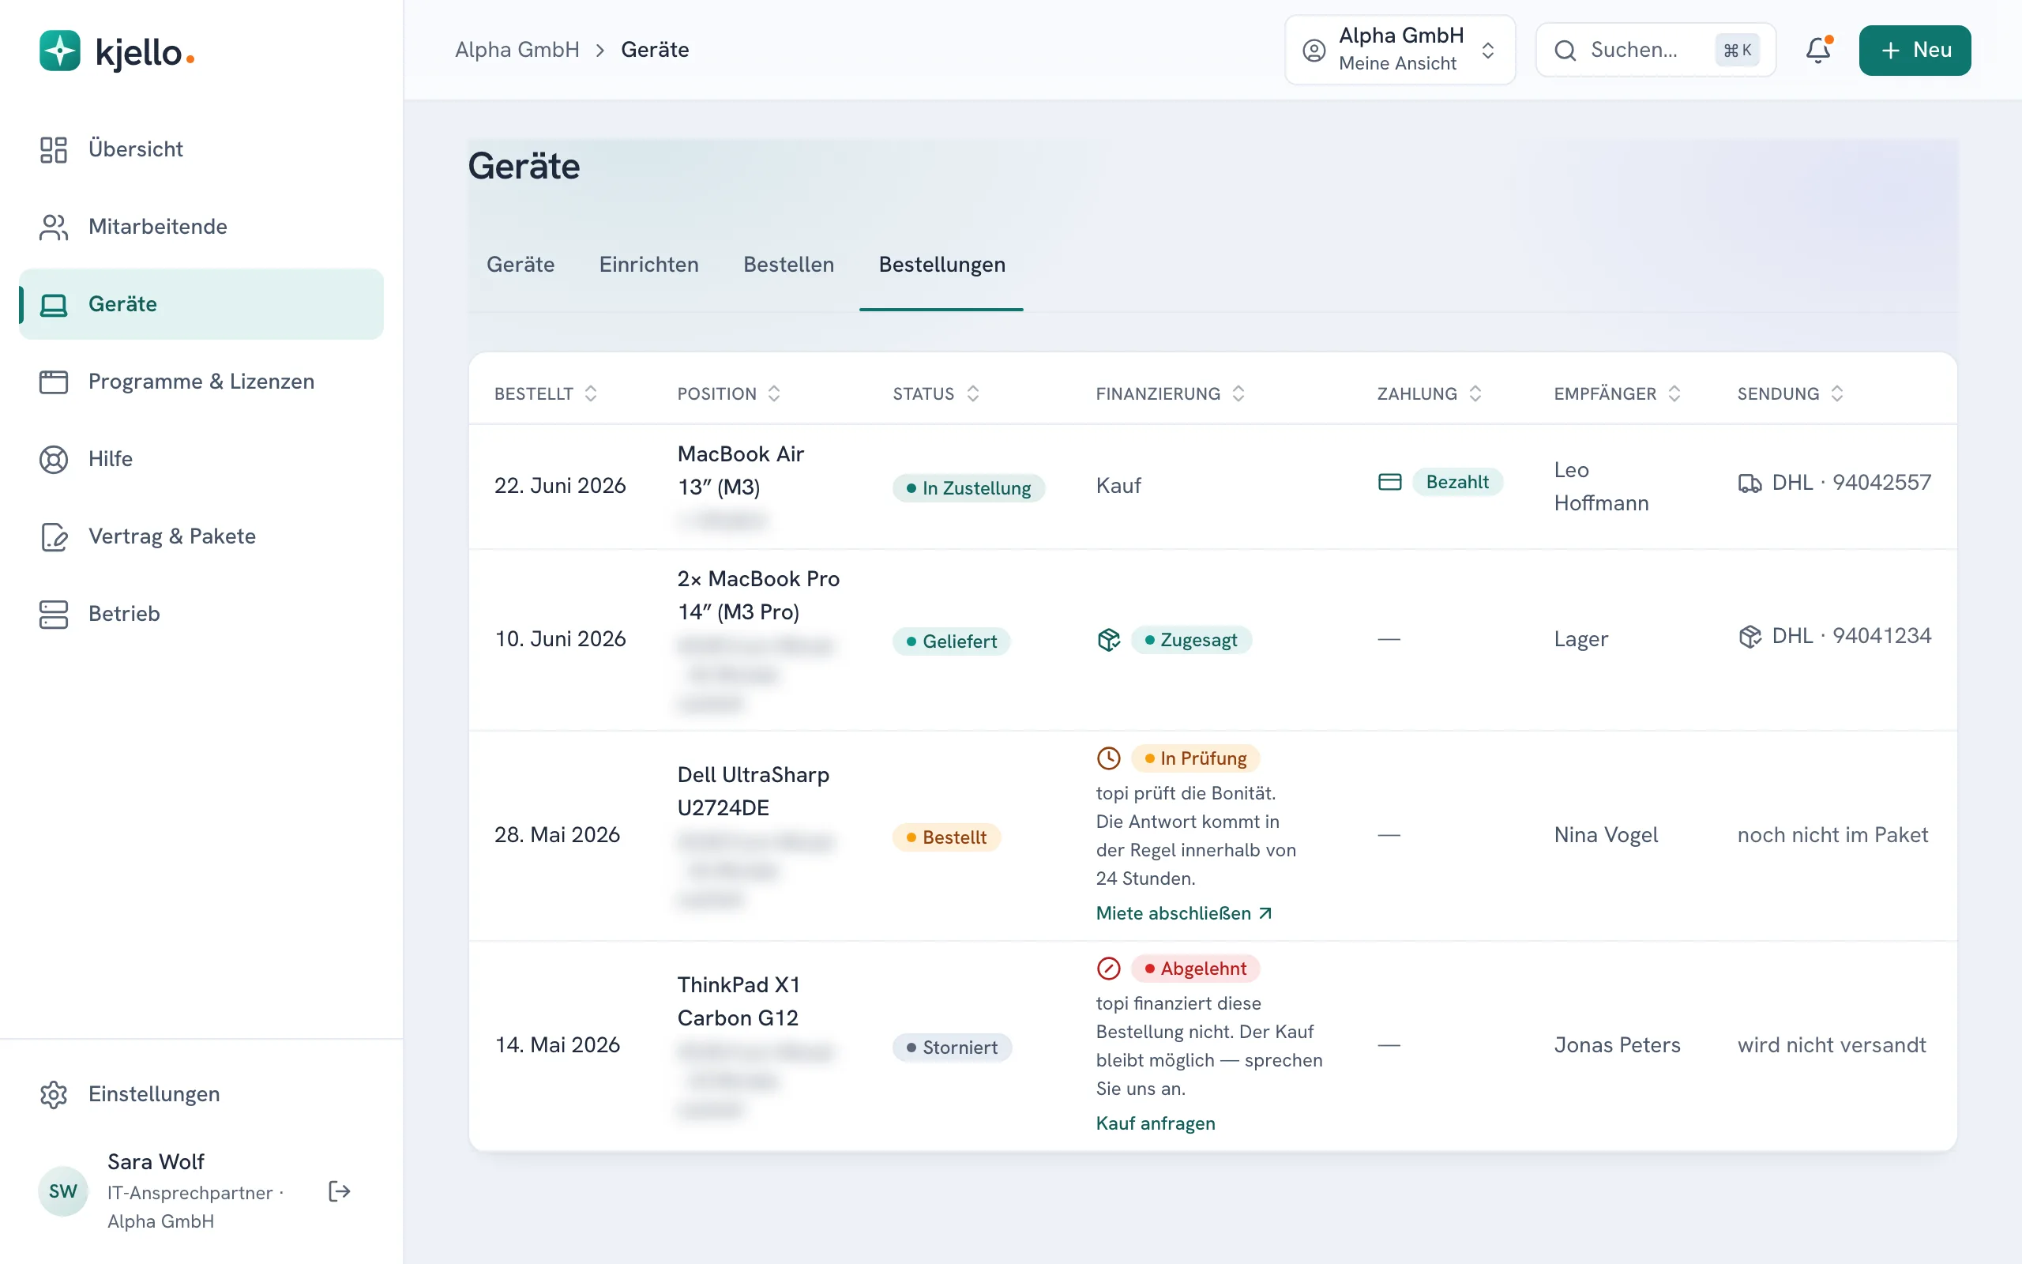Sort by the Position column

(728, 393)
